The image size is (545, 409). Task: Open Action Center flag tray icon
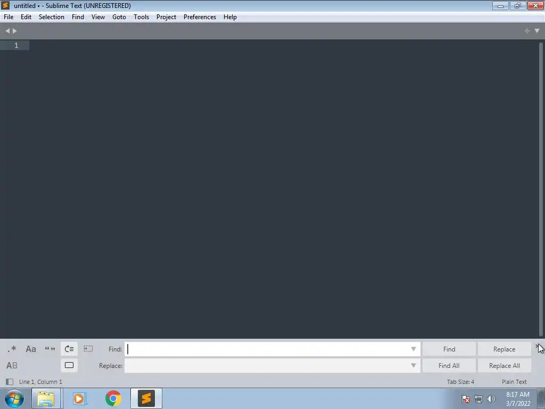[466, 399]
